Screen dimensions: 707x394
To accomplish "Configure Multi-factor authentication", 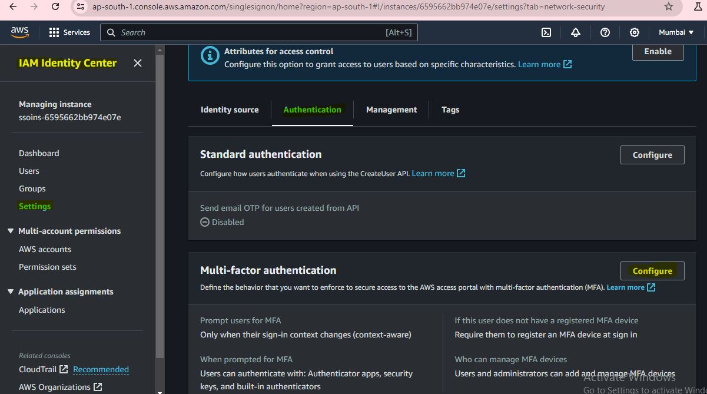I will (652, 271).
